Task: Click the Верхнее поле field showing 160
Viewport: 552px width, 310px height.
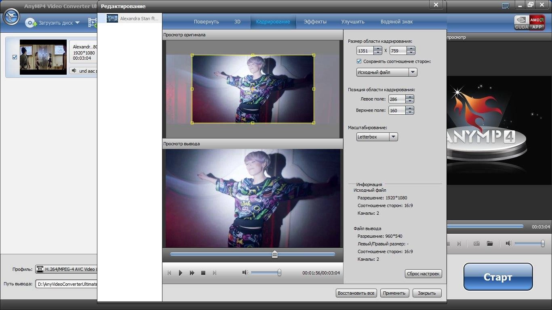Action: click(397, 110)
